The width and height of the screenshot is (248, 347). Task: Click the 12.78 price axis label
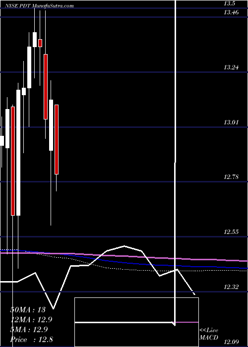pyautogui.click(x=231, y=177)
